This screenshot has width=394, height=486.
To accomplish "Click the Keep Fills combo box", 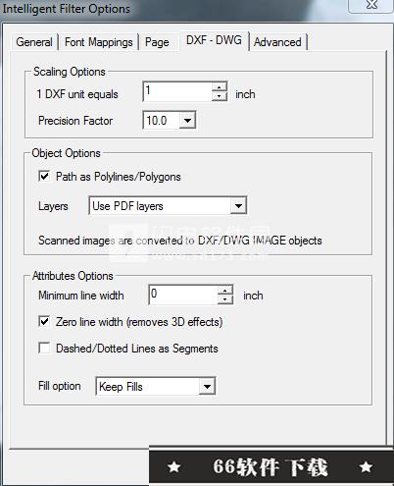I will point(155,387).
